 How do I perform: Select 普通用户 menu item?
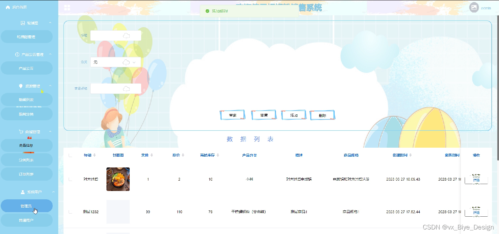click(x=27, y=220)
